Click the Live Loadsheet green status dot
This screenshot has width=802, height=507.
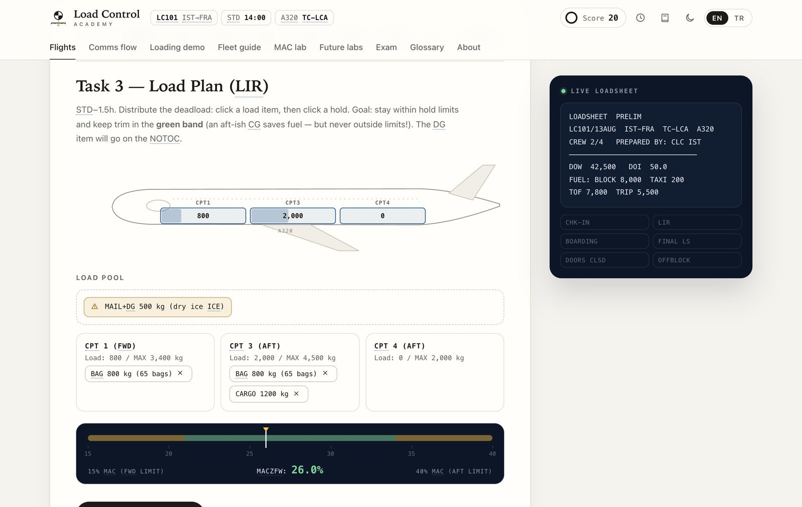click(563, 91)
